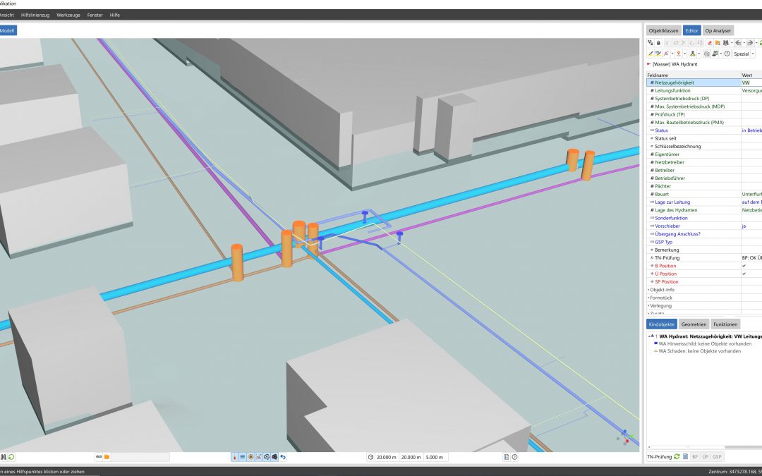Open the Werkzeuge menu
Screen dimensions: 762x476
68,15
